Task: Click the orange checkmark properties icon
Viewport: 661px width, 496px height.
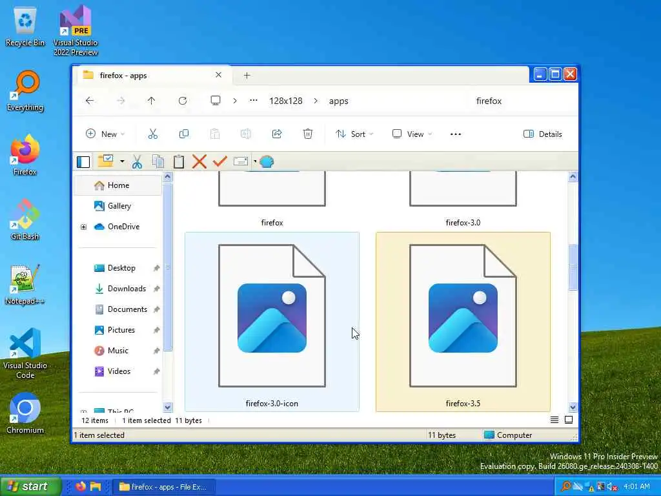Action: click(219, 161)
